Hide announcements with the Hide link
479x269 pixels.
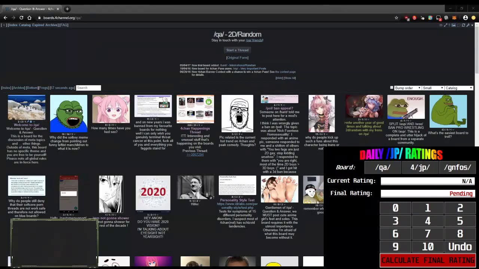[279, 78]
